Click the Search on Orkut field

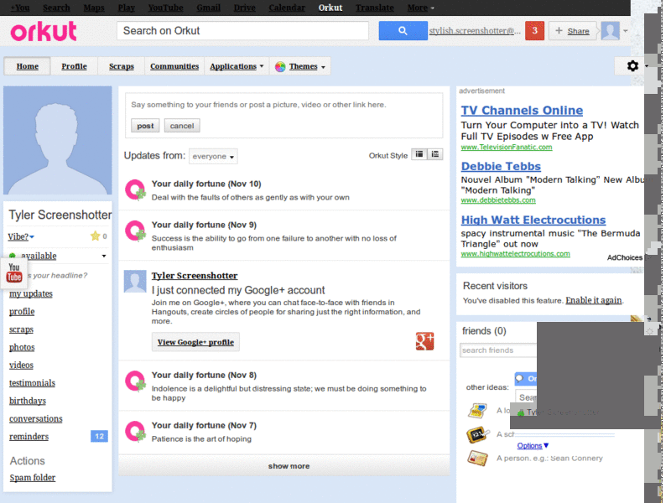(242, 31)
